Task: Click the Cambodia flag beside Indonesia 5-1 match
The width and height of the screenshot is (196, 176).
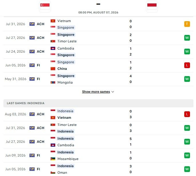Action: pyautogui.click(x=53, y=145)
